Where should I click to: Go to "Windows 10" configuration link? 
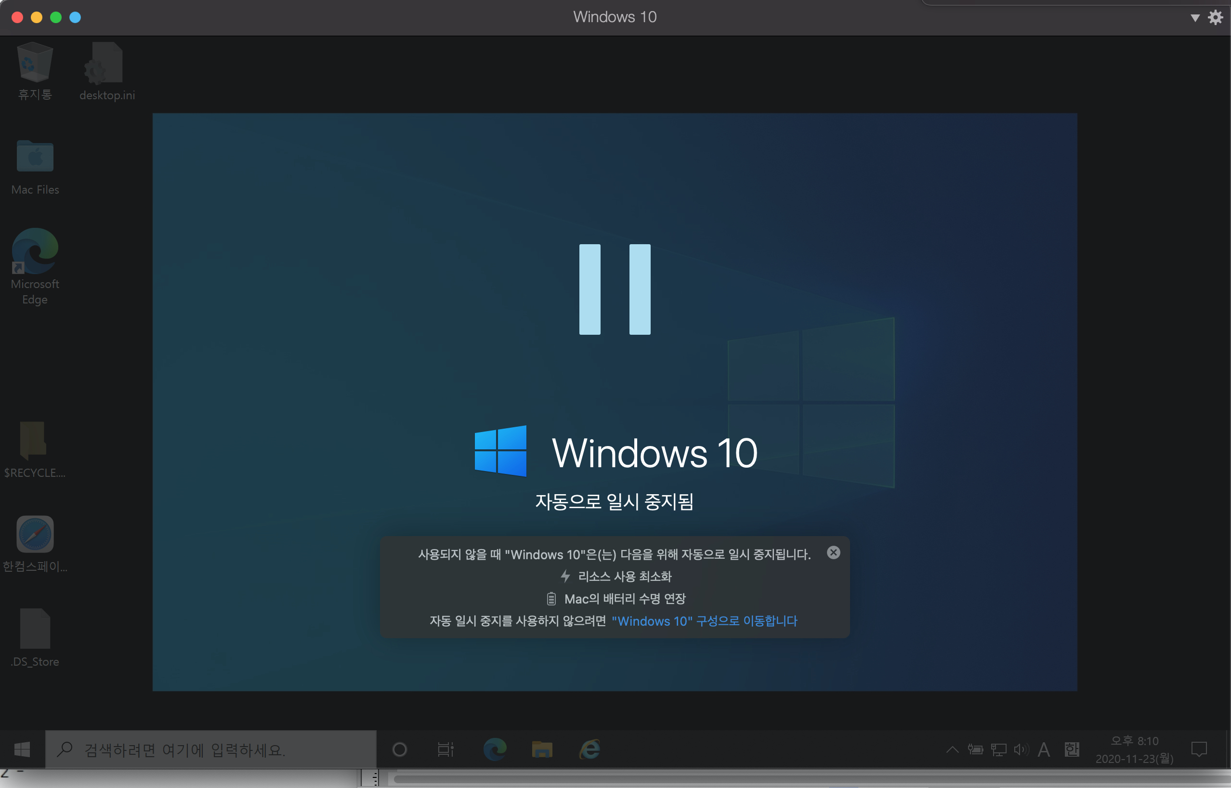click(704, 621)
